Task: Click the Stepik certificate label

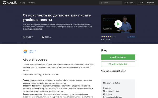Action: click(x=48, y=37)
